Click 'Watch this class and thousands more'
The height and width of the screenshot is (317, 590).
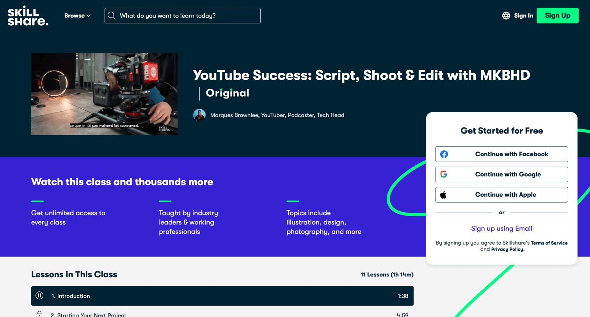point(122,182)
